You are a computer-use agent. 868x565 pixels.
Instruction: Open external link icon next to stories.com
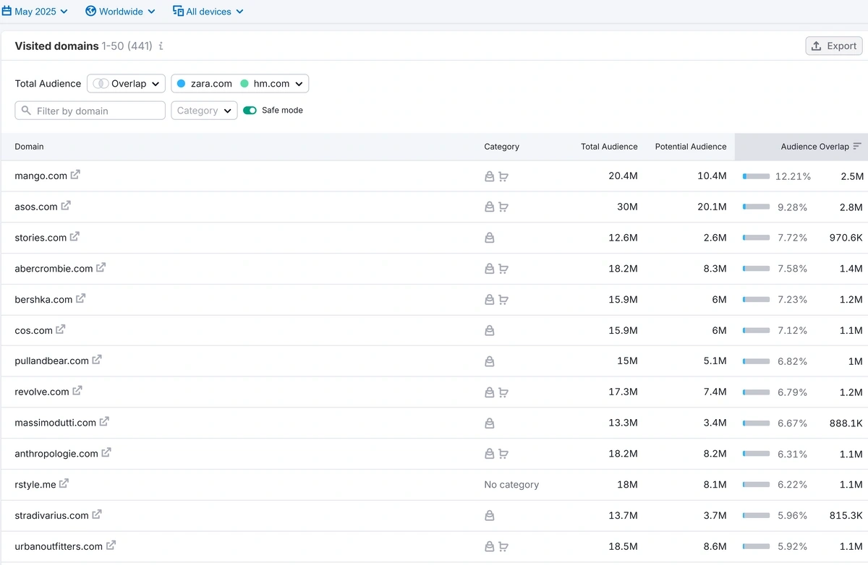click(75, 236)
